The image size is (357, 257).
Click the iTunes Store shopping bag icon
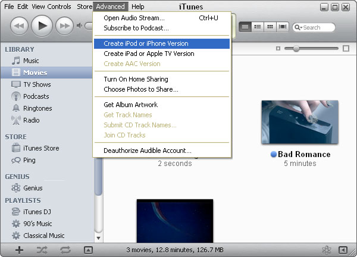pos(15,148)
